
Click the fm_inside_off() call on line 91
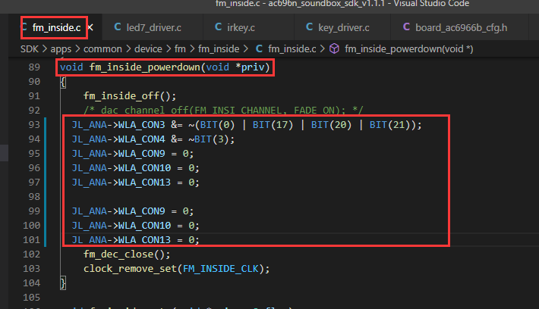130,96
